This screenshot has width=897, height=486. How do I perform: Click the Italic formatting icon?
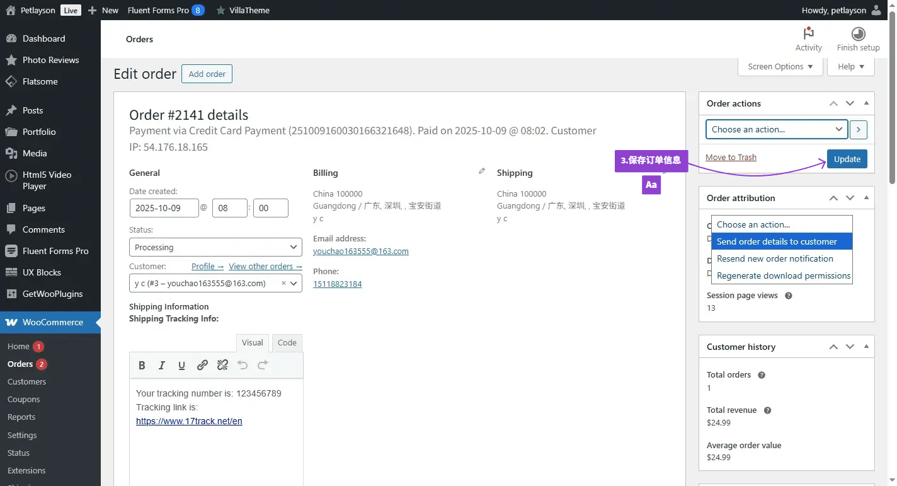tap(162, 365)
